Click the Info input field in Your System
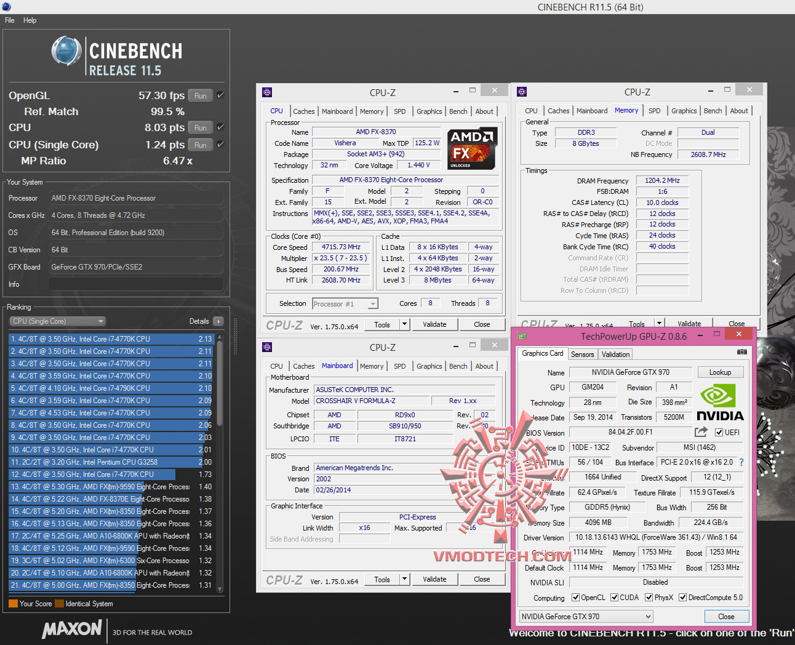 (135, 284)
